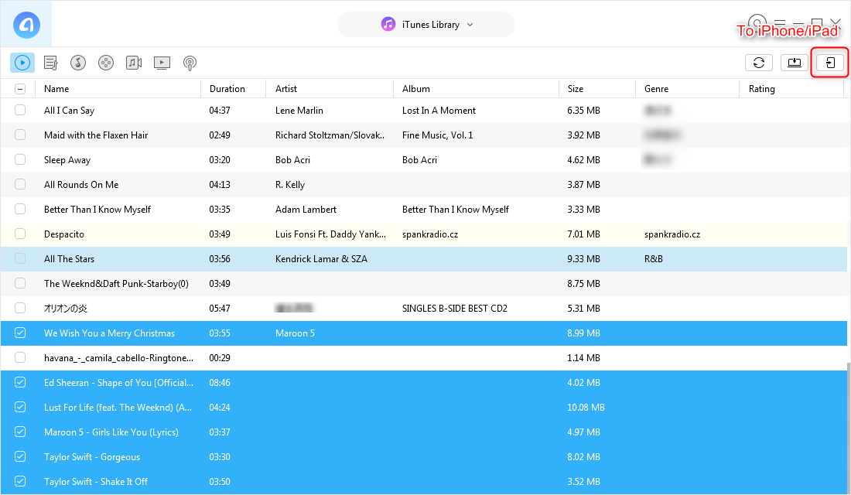
Task: Deselect Maroon 5 - Girls Like You
Action: click(x=20, y=432)
